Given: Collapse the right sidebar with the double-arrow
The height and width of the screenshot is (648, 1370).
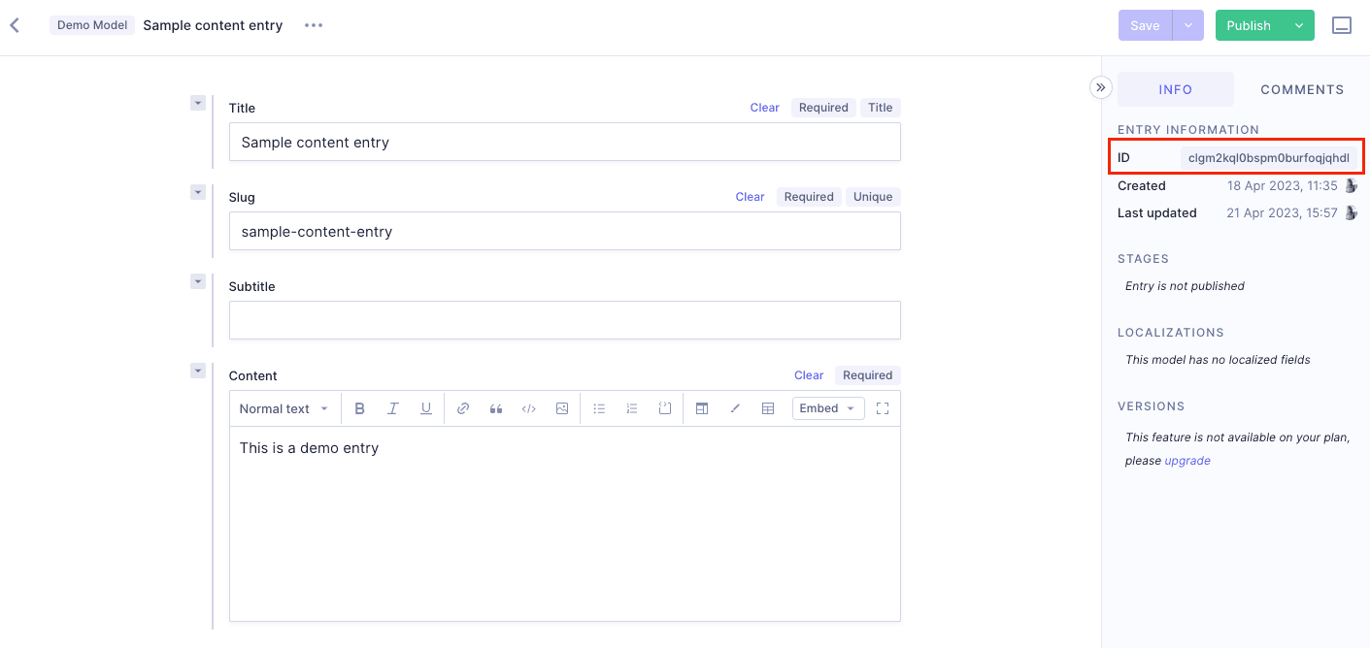Looking at the screenshot, I should 1101,87.
